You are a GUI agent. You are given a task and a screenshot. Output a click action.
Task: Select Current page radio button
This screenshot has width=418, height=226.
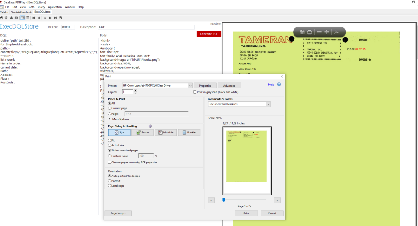tap(109, 108)
